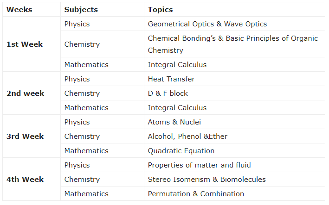Click Physics subject in 1st Week

point(77,24)
